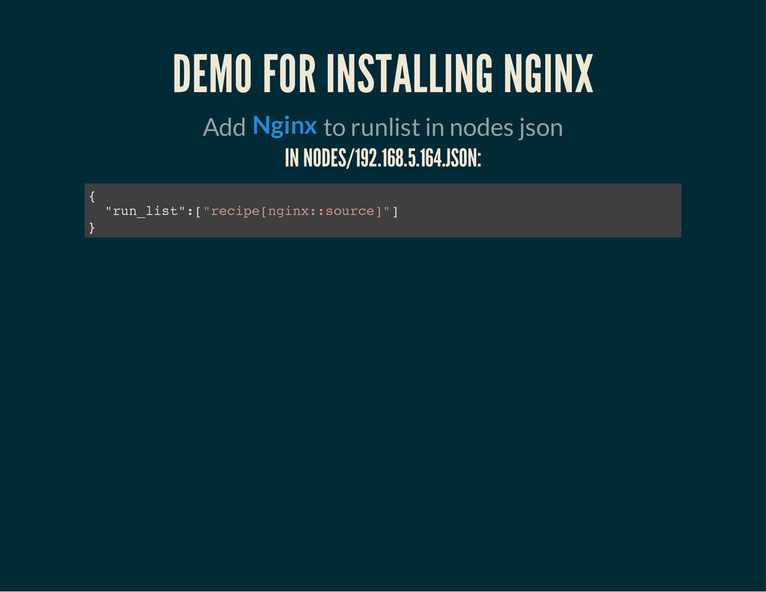Click the heading 'Demo for Installing Nginx'
Image resolution: width=766 pixels, height=592 pixels.
tap(383, 73)
